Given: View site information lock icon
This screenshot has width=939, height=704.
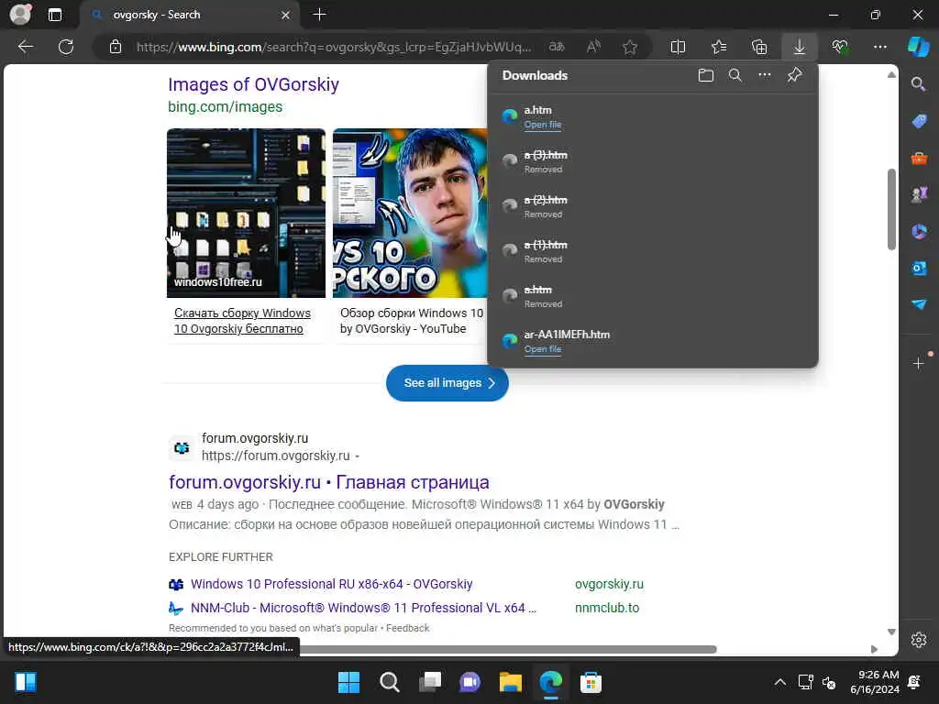Looking at the screenshot, I should (116, 47).
